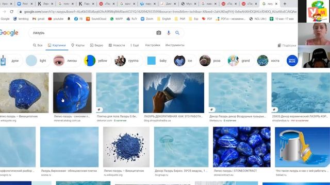This screenshot has width=330, height=185.
Task: Open the PDF bookmark with red icon
Action: click(x=207, y=19)
